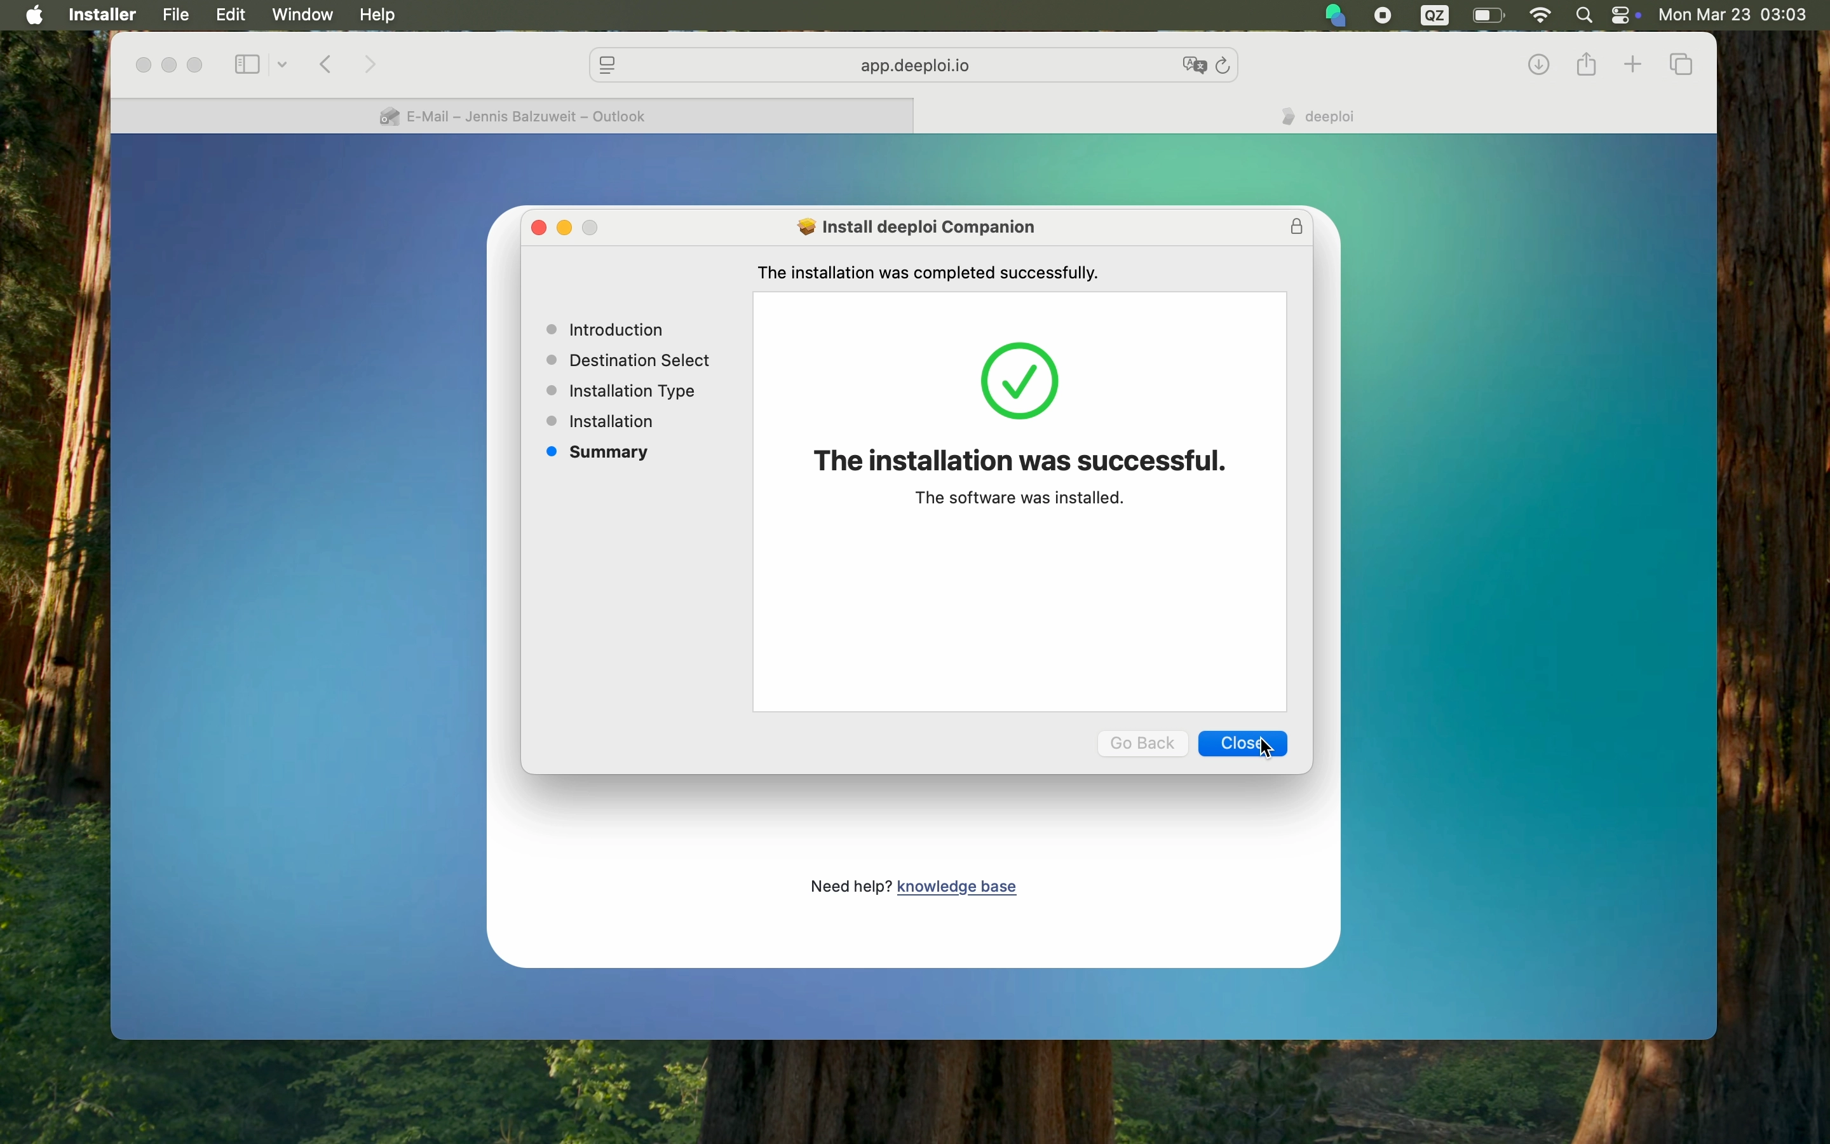Image resolution: width=1830 pixels, height=1144 pixels.
Task: Open the Share button in Safari
Action: 1588,64
